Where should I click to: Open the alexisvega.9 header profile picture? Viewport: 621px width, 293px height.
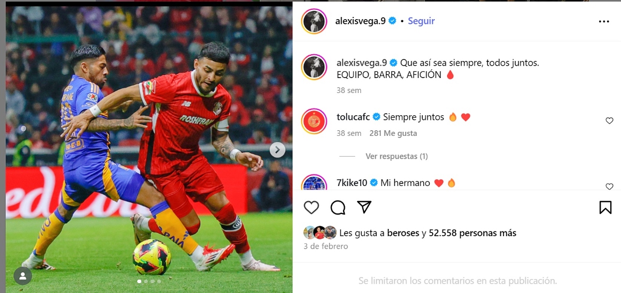pos(314,21)
